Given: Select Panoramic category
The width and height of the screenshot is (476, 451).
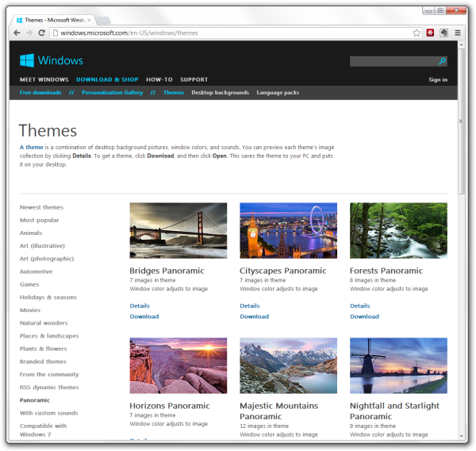Looking at the screenshot, I should pos(35,400).
